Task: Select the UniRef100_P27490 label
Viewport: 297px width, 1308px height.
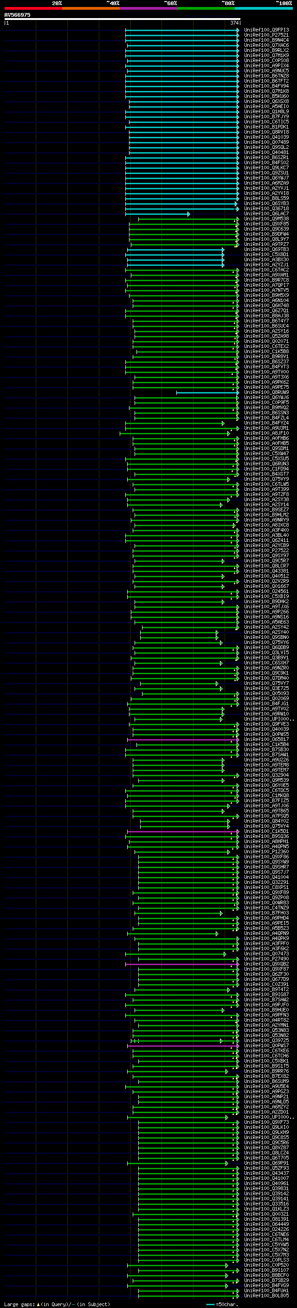Action: tap(266, 959)
